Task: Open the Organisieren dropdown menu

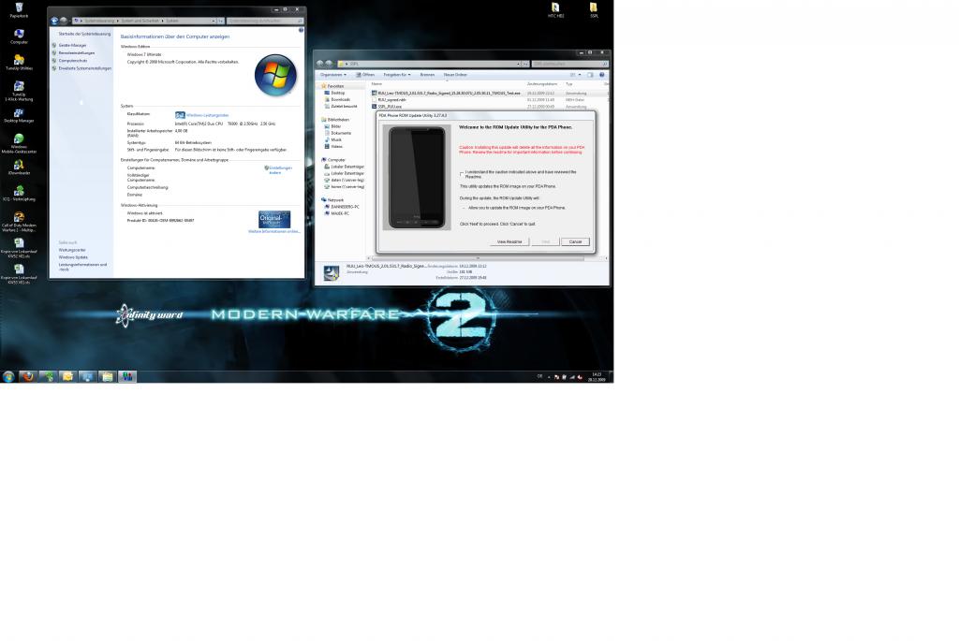Action: pos(333,75)
